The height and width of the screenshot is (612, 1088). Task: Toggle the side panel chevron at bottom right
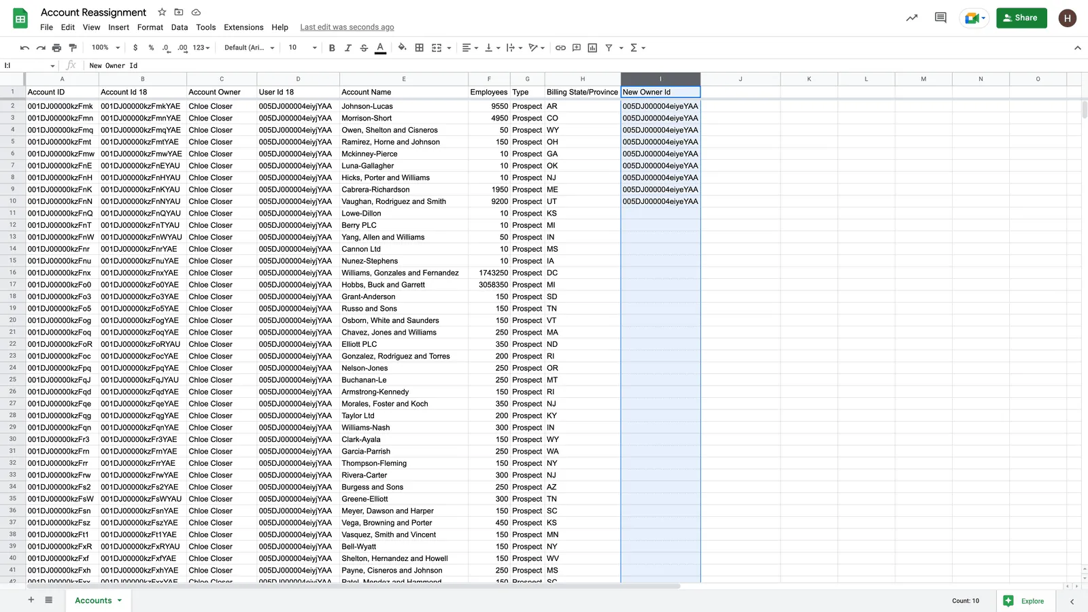[1072, 601]
